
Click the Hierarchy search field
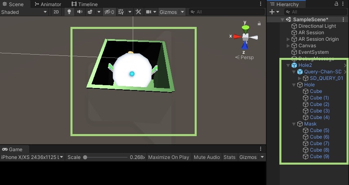click(x=316, y=12)
